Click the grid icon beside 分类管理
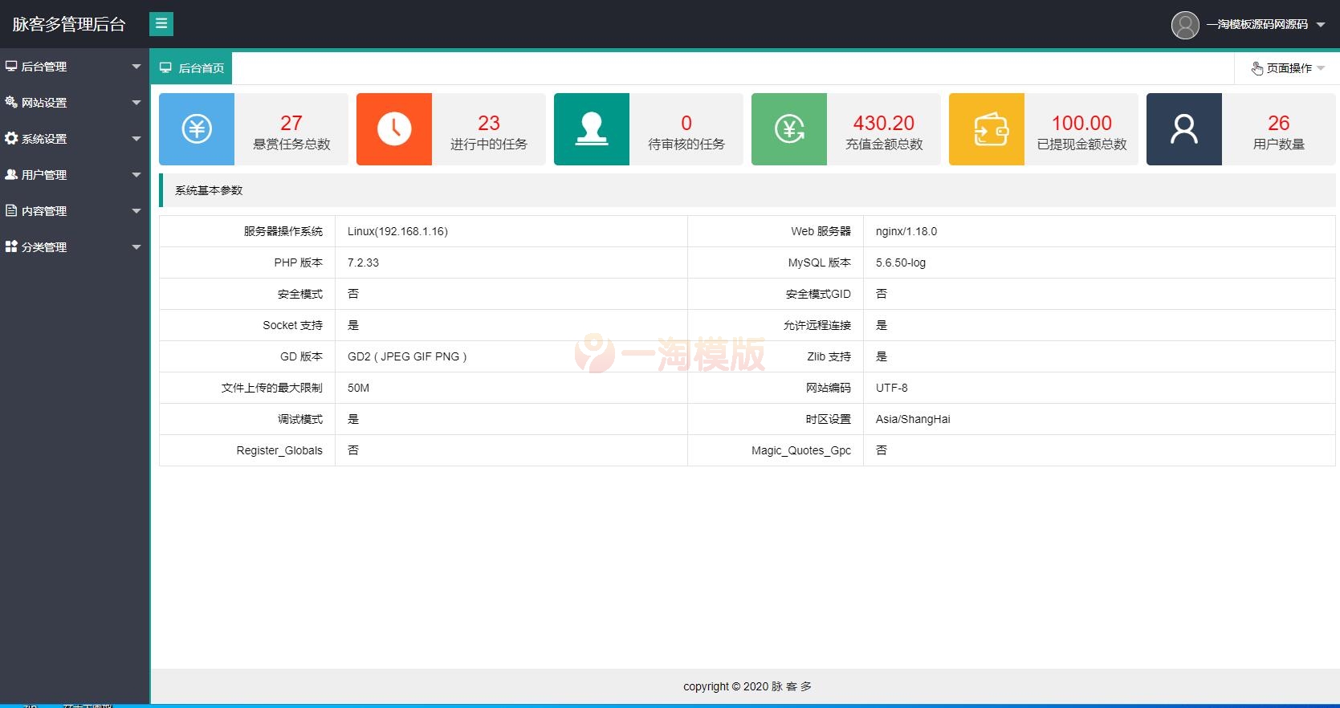The image size is (1340, 708). click(x=11, y=246)
